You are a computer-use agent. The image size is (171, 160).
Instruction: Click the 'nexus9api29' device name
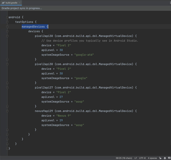44,111
